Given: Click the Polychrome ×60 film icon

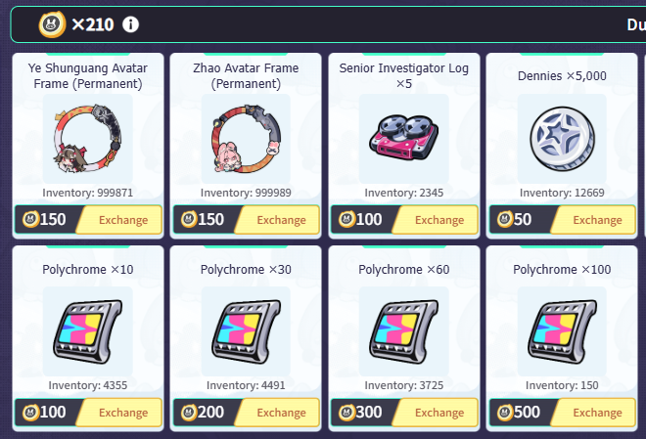Looking at the screenshot, I should point(403,331).
